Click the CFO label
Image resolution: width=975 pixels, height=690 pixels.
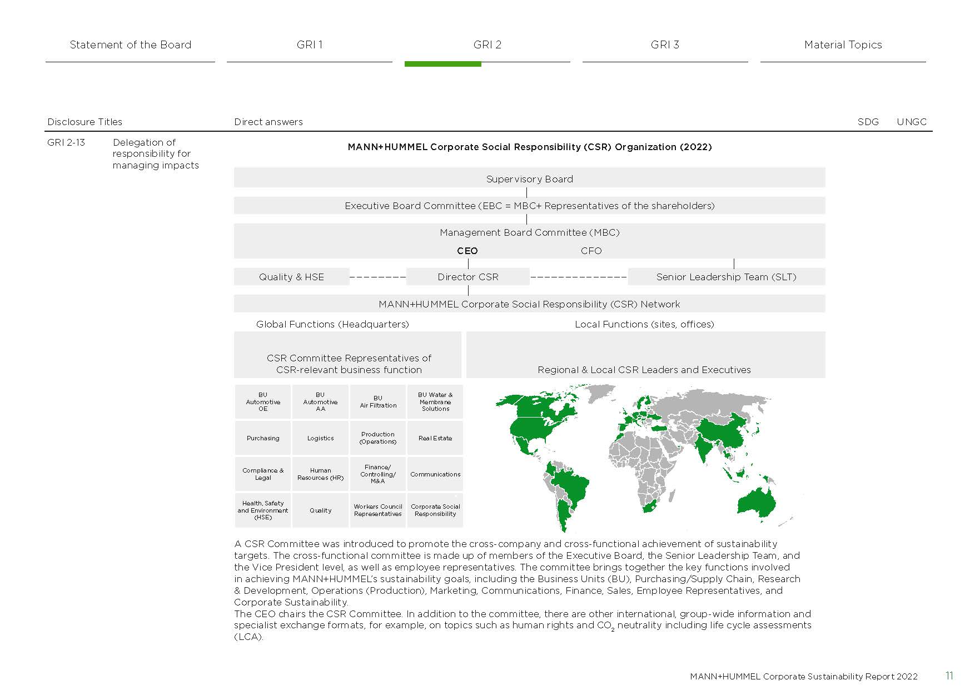591,251
